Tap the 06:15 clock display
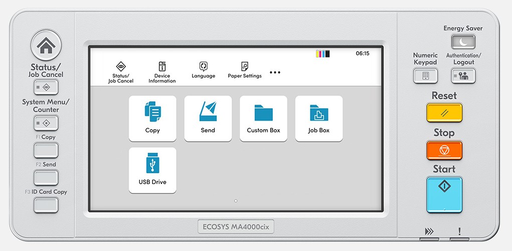 point(363,54)
